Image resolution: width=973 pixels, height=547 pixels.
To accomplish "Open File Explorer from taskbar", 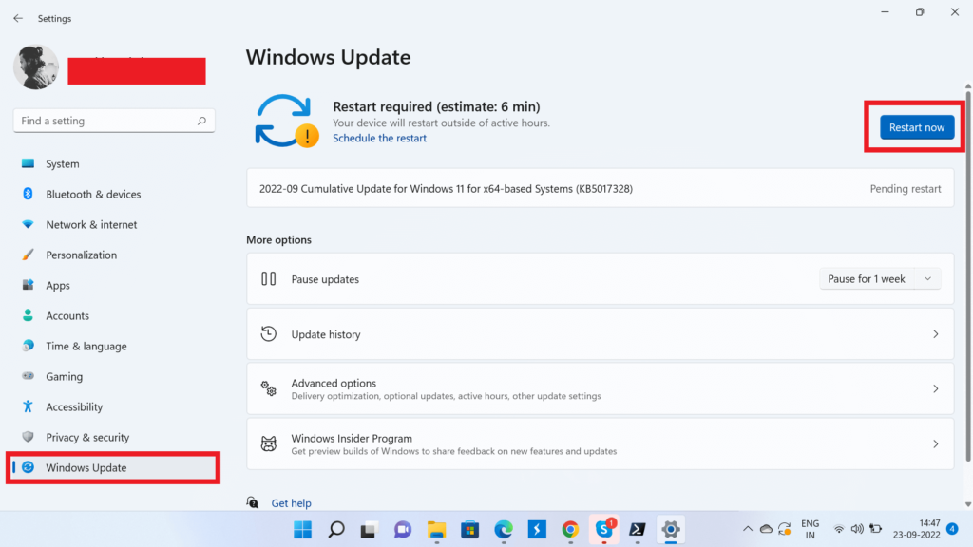I will pyautogui.click(x=436, y=530).
